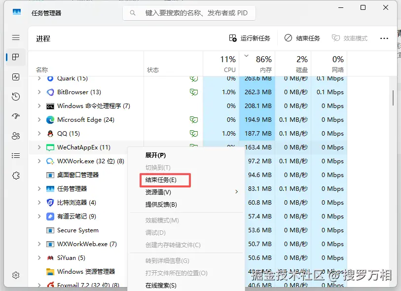
Task: Click the 208.1 MB memory cell
Action: tap(257, 106)
